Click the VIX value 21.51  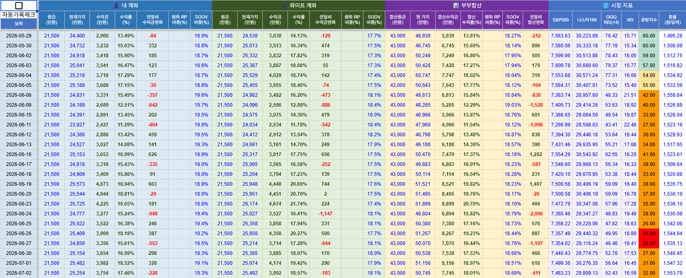[x=630, y=95]
